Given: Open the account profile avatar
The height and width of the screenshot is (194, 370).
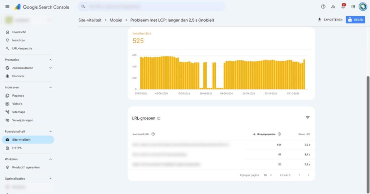Looking at the screenshot, I should click(x=363, y=6).
